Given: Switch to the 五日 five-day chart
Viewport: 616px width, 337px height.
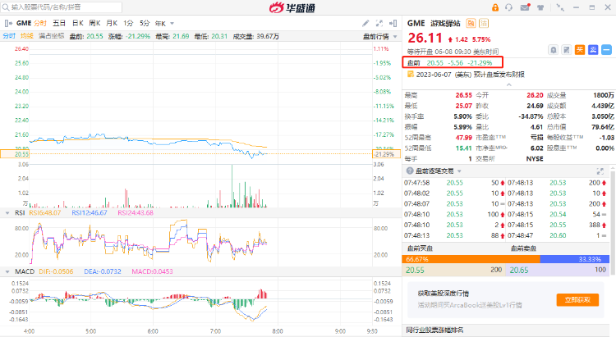Looking at the screenshot, I should 59,23.
